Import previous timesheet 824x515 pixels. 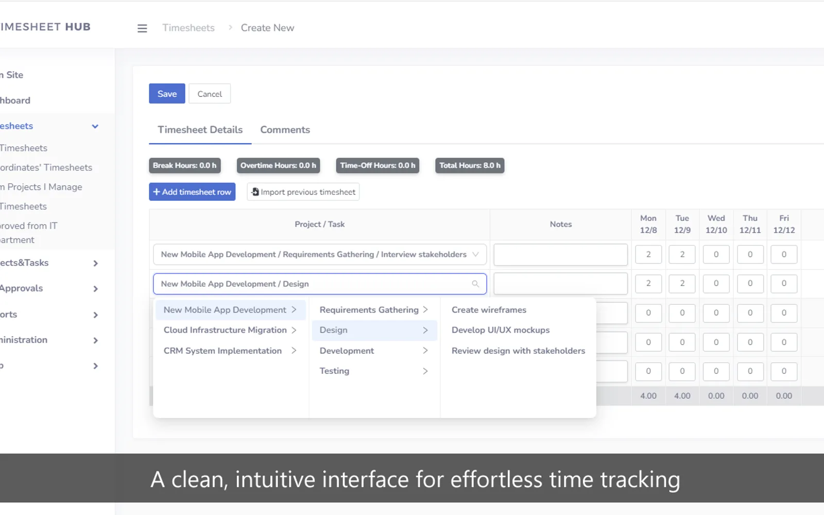[303, 192]
